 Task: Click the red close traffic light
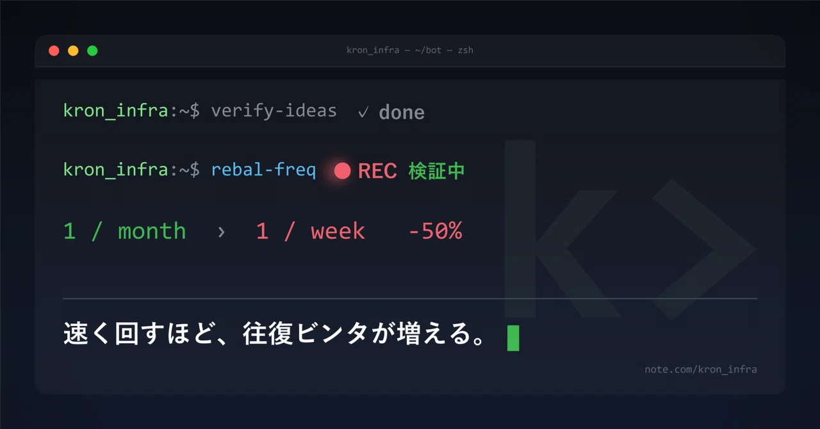[54, 51]
